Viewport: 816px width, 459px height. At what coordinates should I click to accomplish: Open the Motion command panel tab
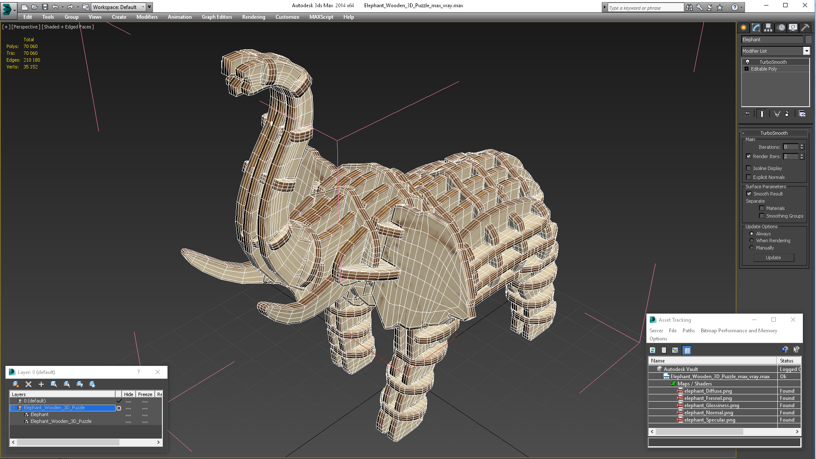point(781,28)
